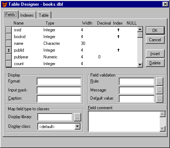Select the row selector button for issid
The width and height of the screenshot is (170, 148).
point(9,30)
